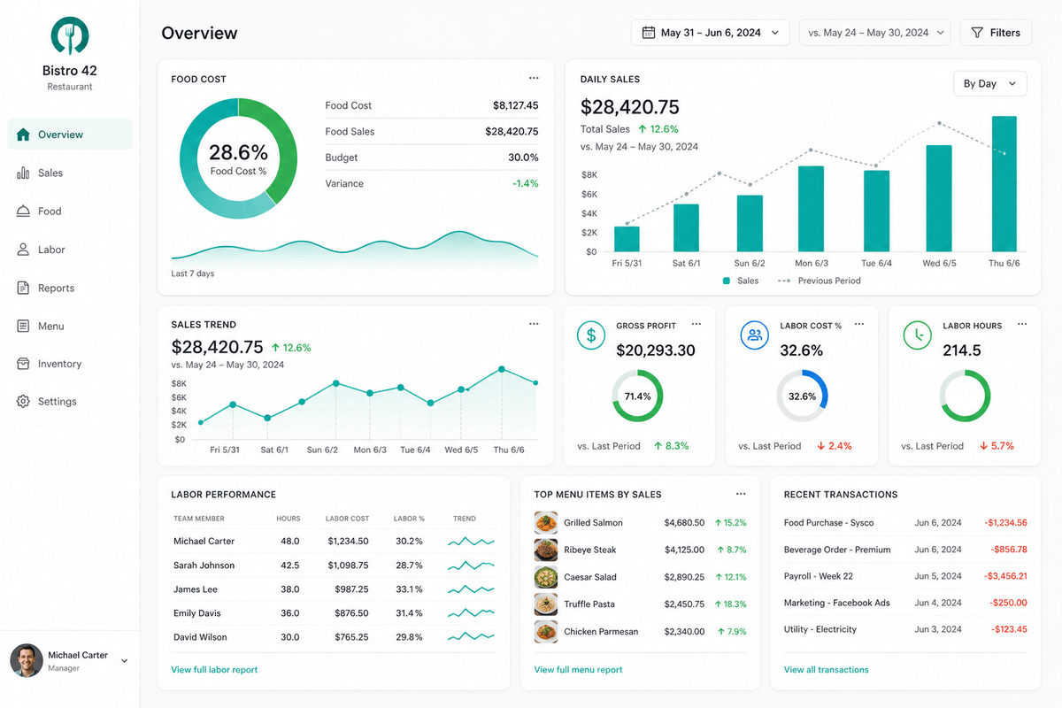Click the Bistro 42 fork logo

(x=70, y=36)
